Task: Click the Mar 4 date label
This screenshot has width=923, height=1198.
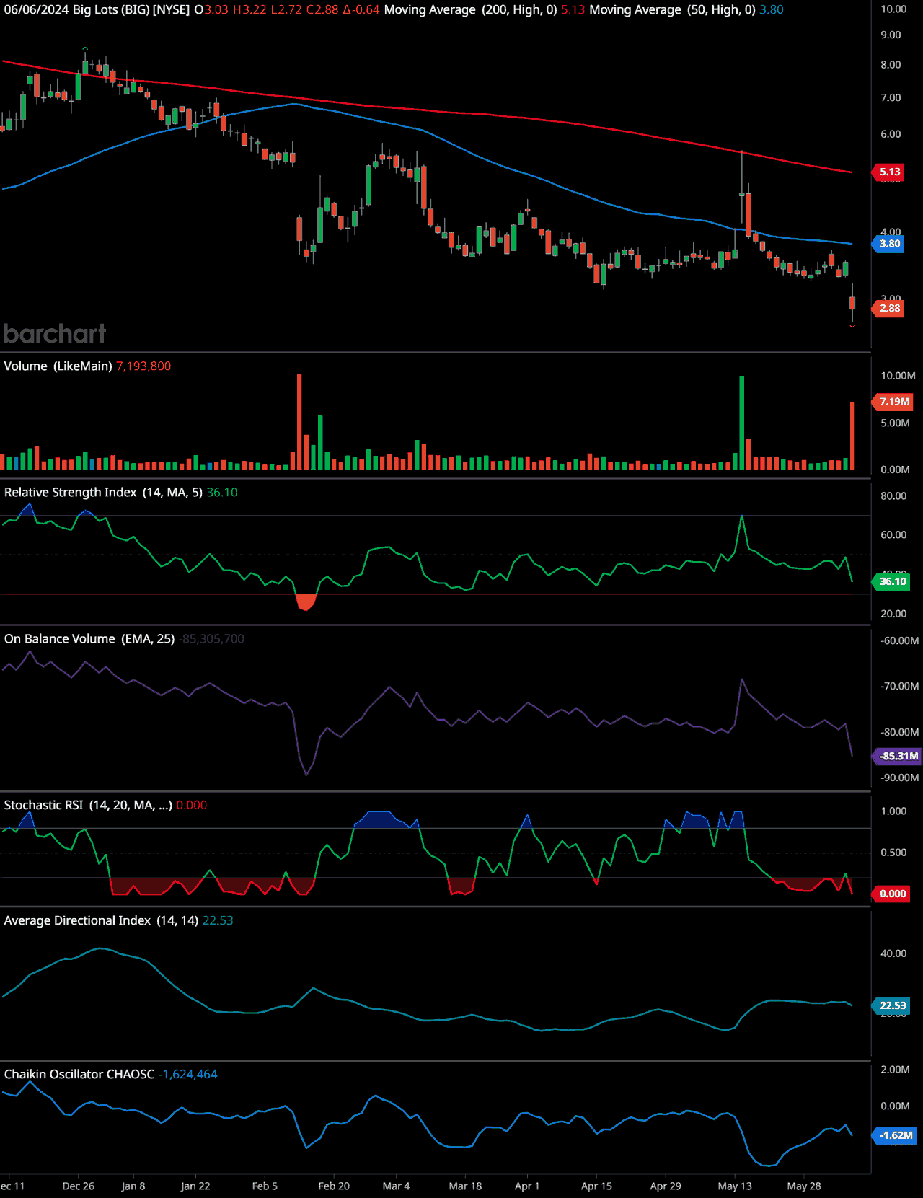Action: tap(396, 1186)
